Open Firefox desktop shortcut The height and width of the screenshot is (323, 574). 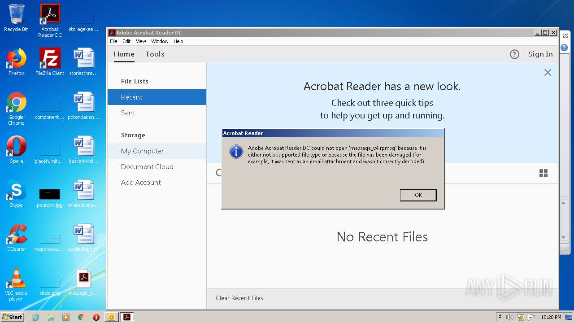[16, 62]
